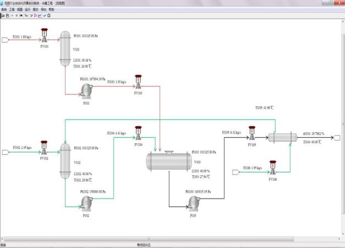Viewport: 345px width, 248px height.
Task: Click the feed inlet node before FI101
Action: (5, 40)
